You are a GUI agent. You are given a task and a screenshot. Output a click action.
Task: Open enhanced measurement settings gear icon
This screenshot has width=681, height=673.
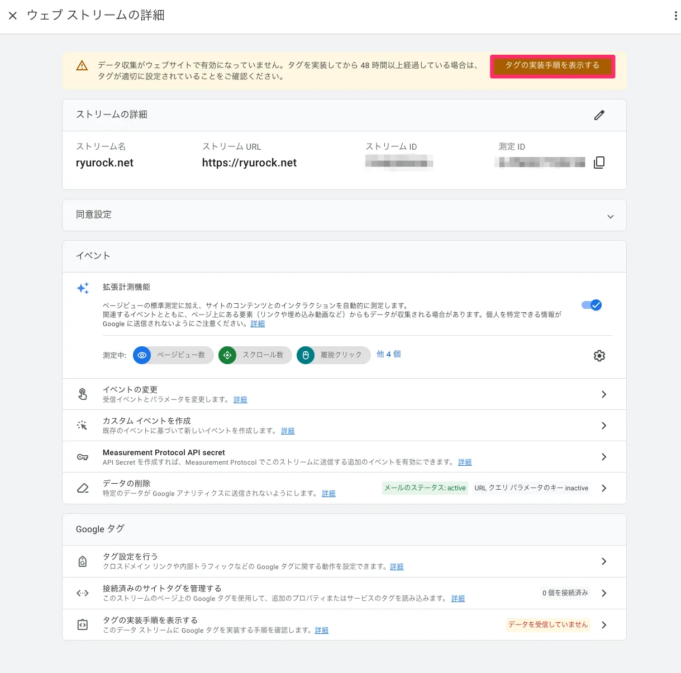[x=599, y=356]
